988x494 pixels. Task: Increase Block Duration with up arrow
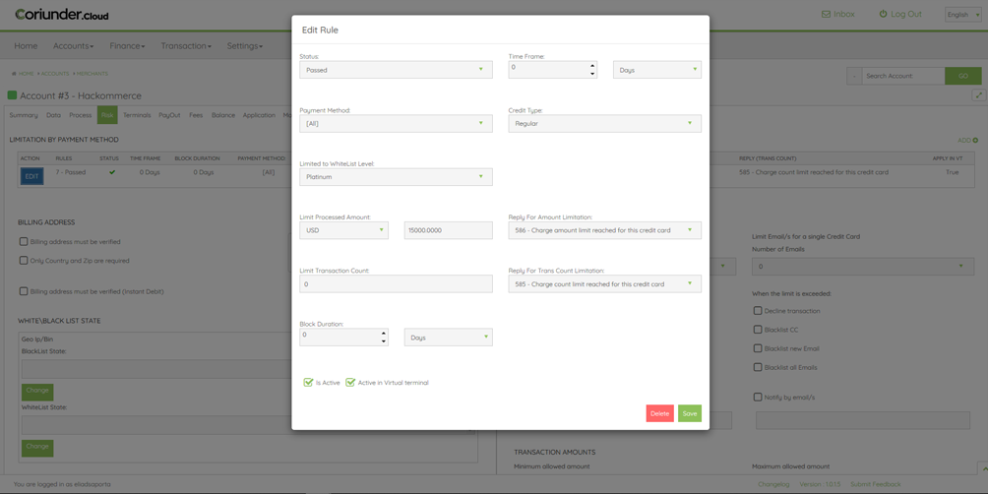(x=383, y=333)
